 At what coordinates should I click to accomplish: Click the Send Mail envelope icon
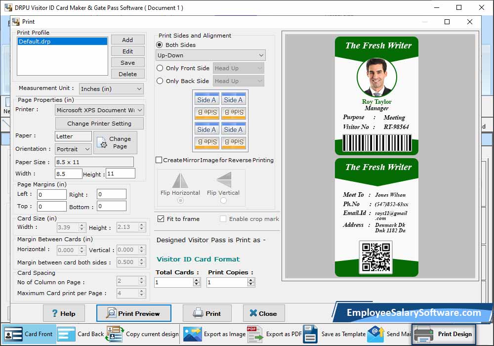tap(376, 334)
